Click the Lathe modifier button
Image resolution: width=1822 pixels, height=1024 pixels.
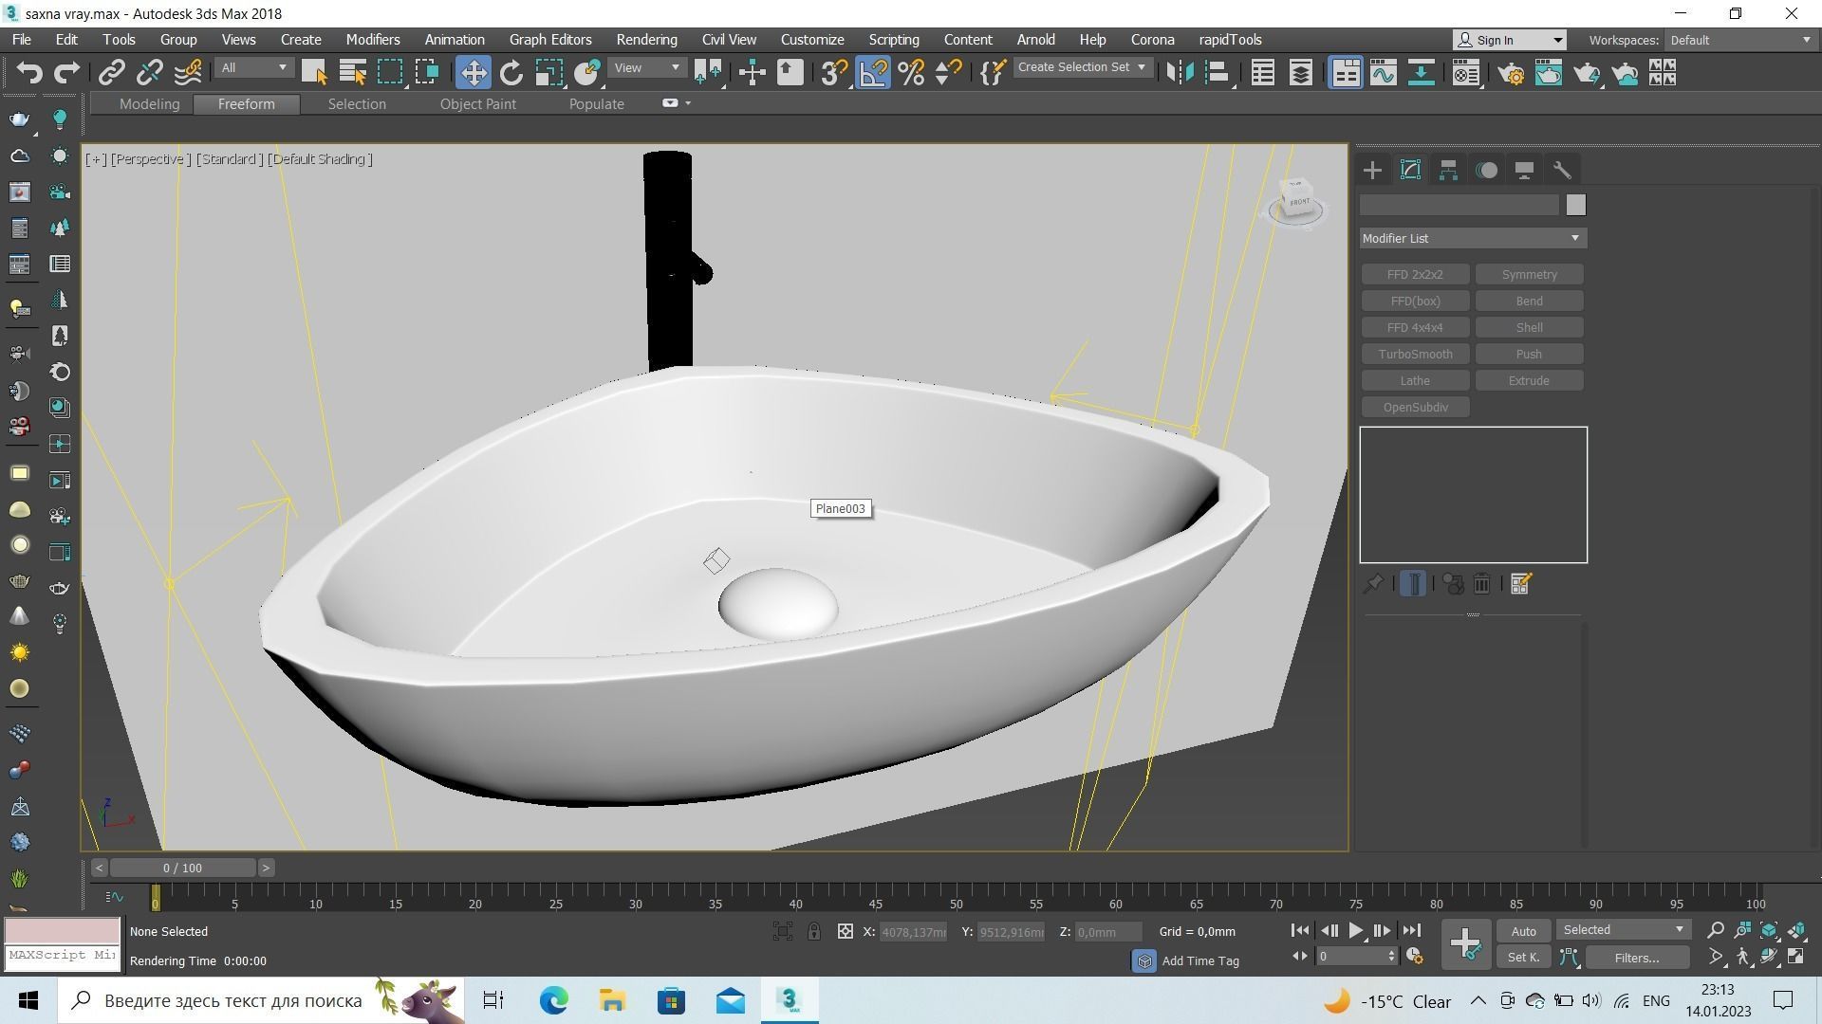(1415, 381)
